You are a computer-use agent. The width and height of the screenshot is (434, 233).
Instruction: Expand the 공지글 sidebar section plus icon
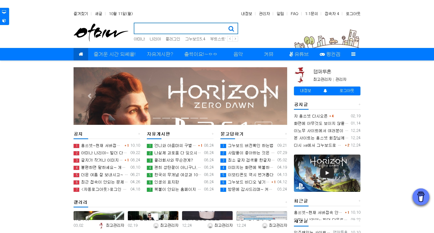click(x=359, y=105)
